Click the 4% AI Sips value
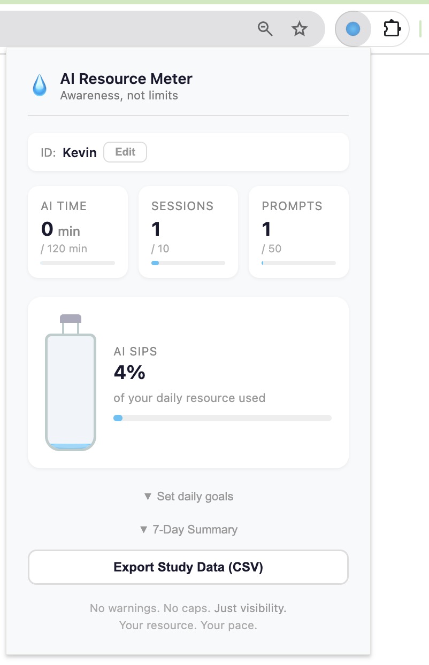The height and width of the screenshot is (665, 429). point(129,373)
